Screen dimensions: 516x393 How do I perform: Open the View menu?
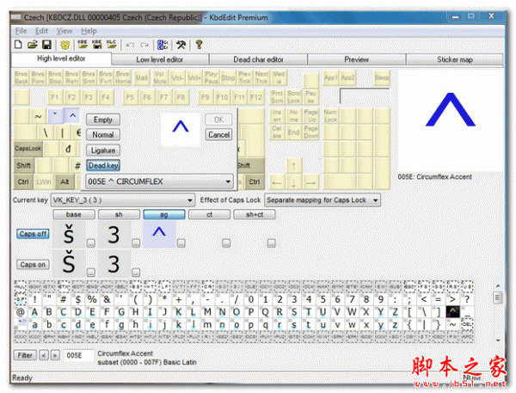(x=64, y=31)
